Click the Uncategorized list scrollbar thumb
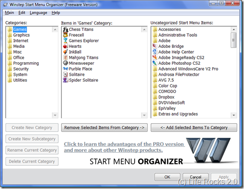 coord(234,40)
